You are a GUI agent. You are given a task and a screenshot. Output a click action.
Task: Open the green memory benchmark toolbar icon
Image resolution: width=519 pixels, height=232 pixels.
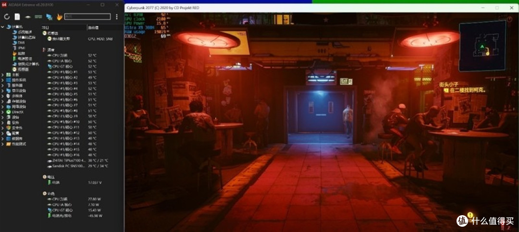[x=38, y=16]
